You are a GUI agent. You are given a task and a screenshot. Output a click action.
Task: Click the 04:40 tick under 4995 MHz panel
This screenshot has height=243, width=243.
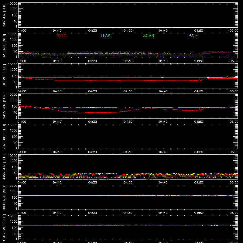[x=163, y=183]
